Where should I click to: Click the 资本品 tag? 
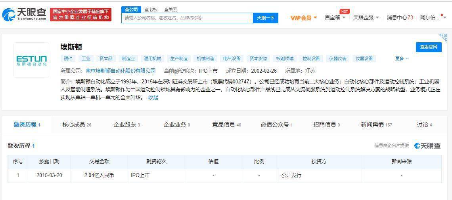coord(106,58)
